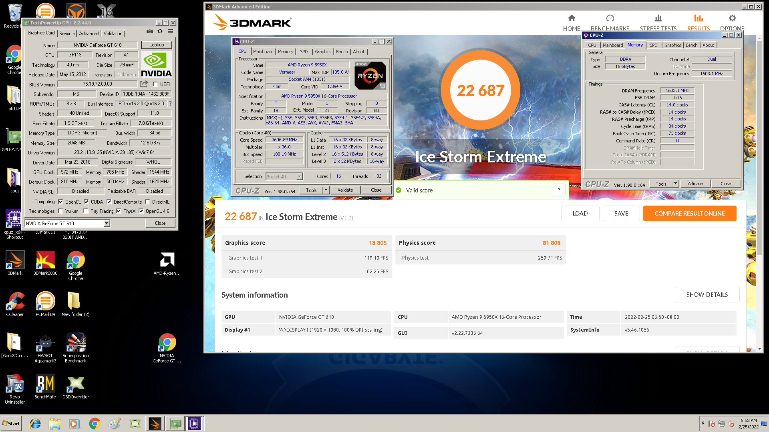Open the GPU-Z hamburger menu
769x432 pixels.
click(170, 32)
